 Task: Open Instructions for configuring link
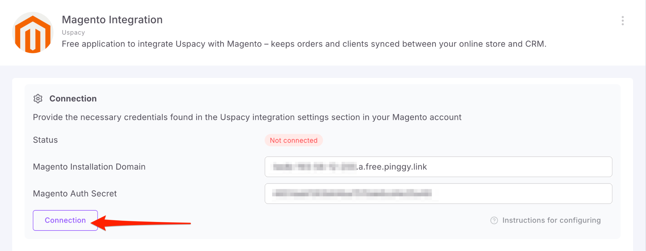[x=551, y=220]
